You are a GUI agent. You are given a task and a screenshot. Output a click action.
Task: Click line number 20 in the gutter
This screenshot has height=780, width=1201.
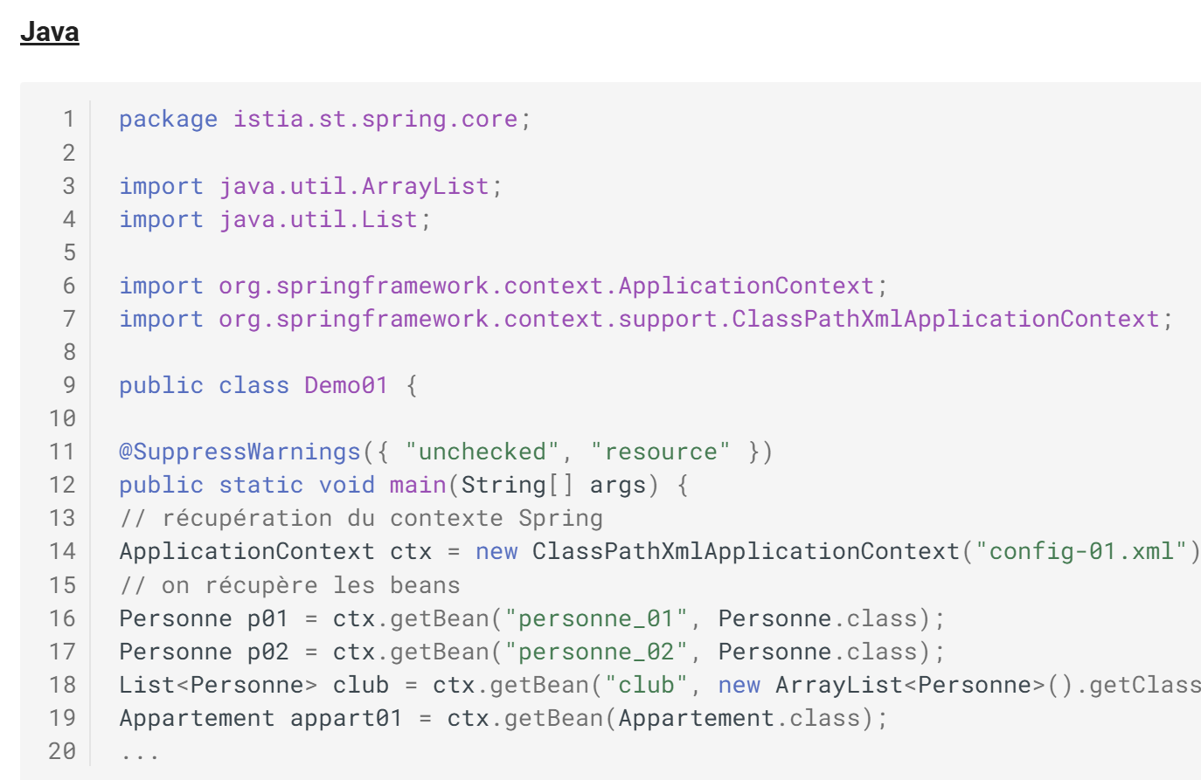pos(62,751)
